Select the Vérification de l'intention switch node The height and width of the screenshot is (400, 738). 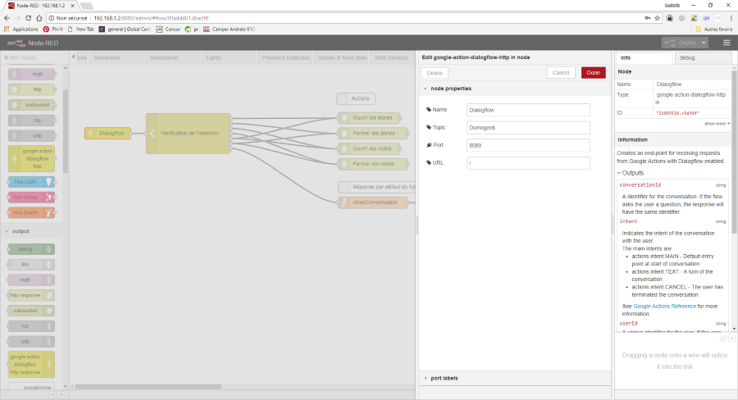tap(189, 133)
